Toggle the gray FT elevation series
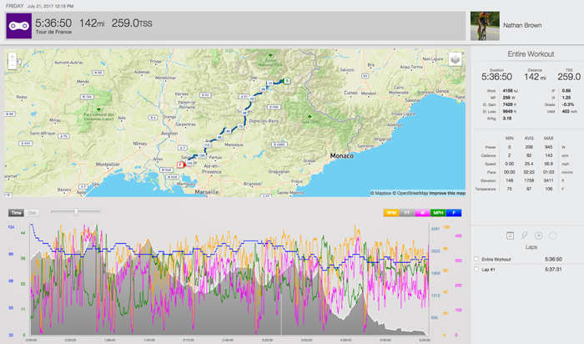The width and height of the screenshot is (584, 344). point(407,213)
